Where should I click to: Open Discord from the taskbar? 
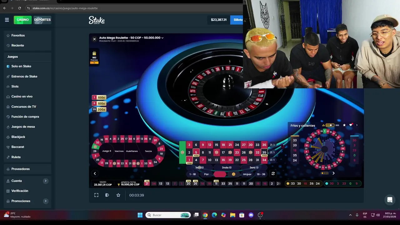click(251, 215)
